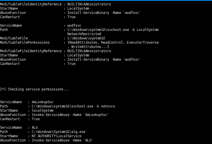212x144 pixels.
Task: Click the AbuseFunction label for ALG service
Action: click(x=13, y=140)
